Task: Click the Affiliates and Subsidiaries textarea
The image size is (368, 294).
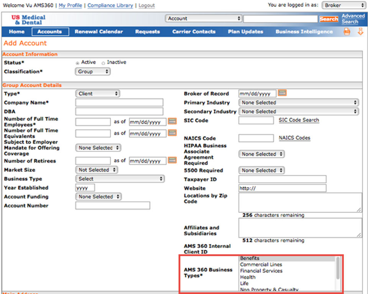Action: click(300, 228)
